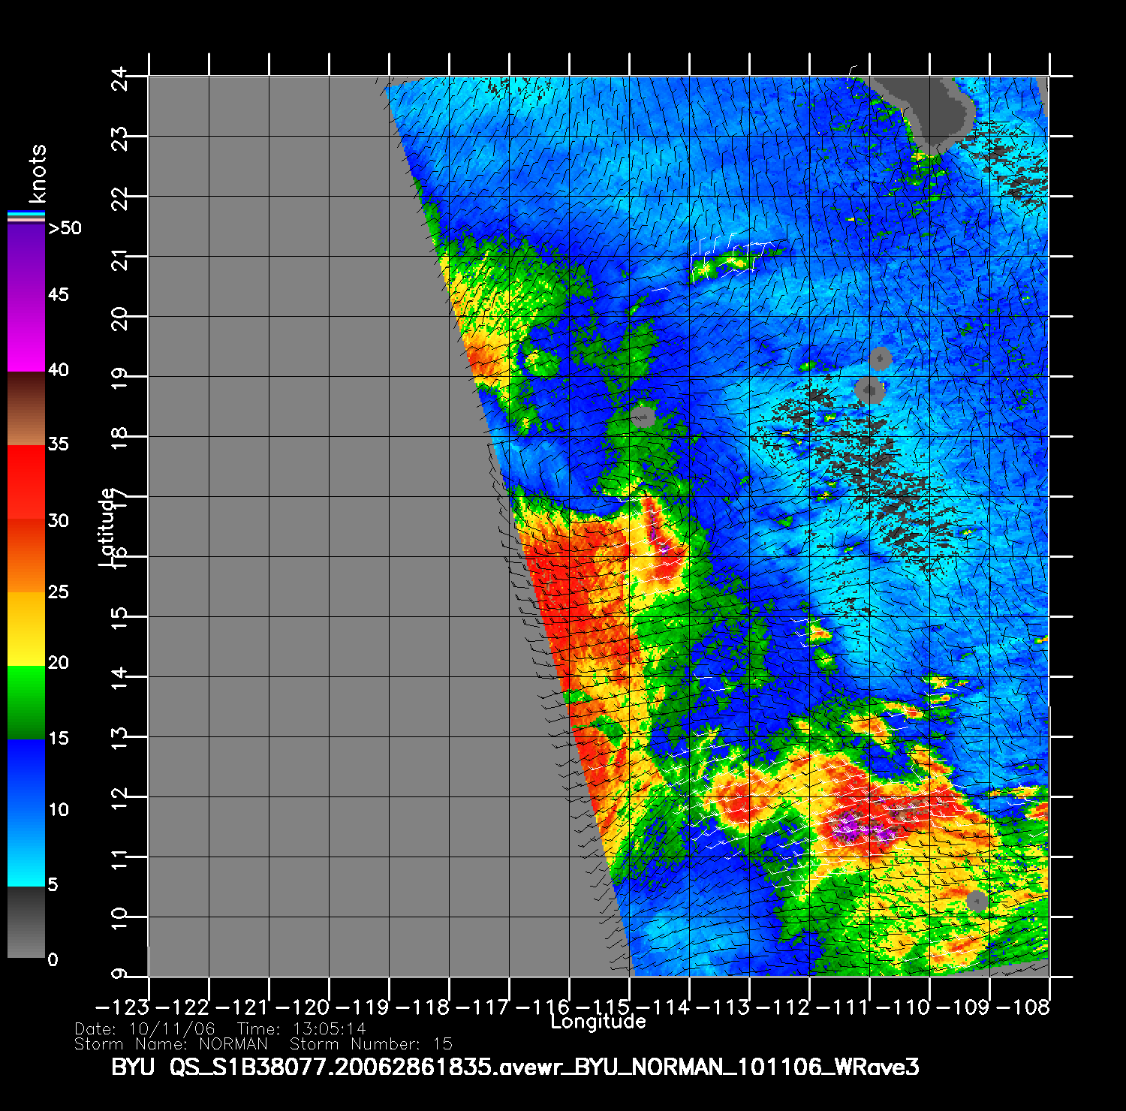Click the "Longitude" axis title
1126x1111 pixels.
point(598,1022)
